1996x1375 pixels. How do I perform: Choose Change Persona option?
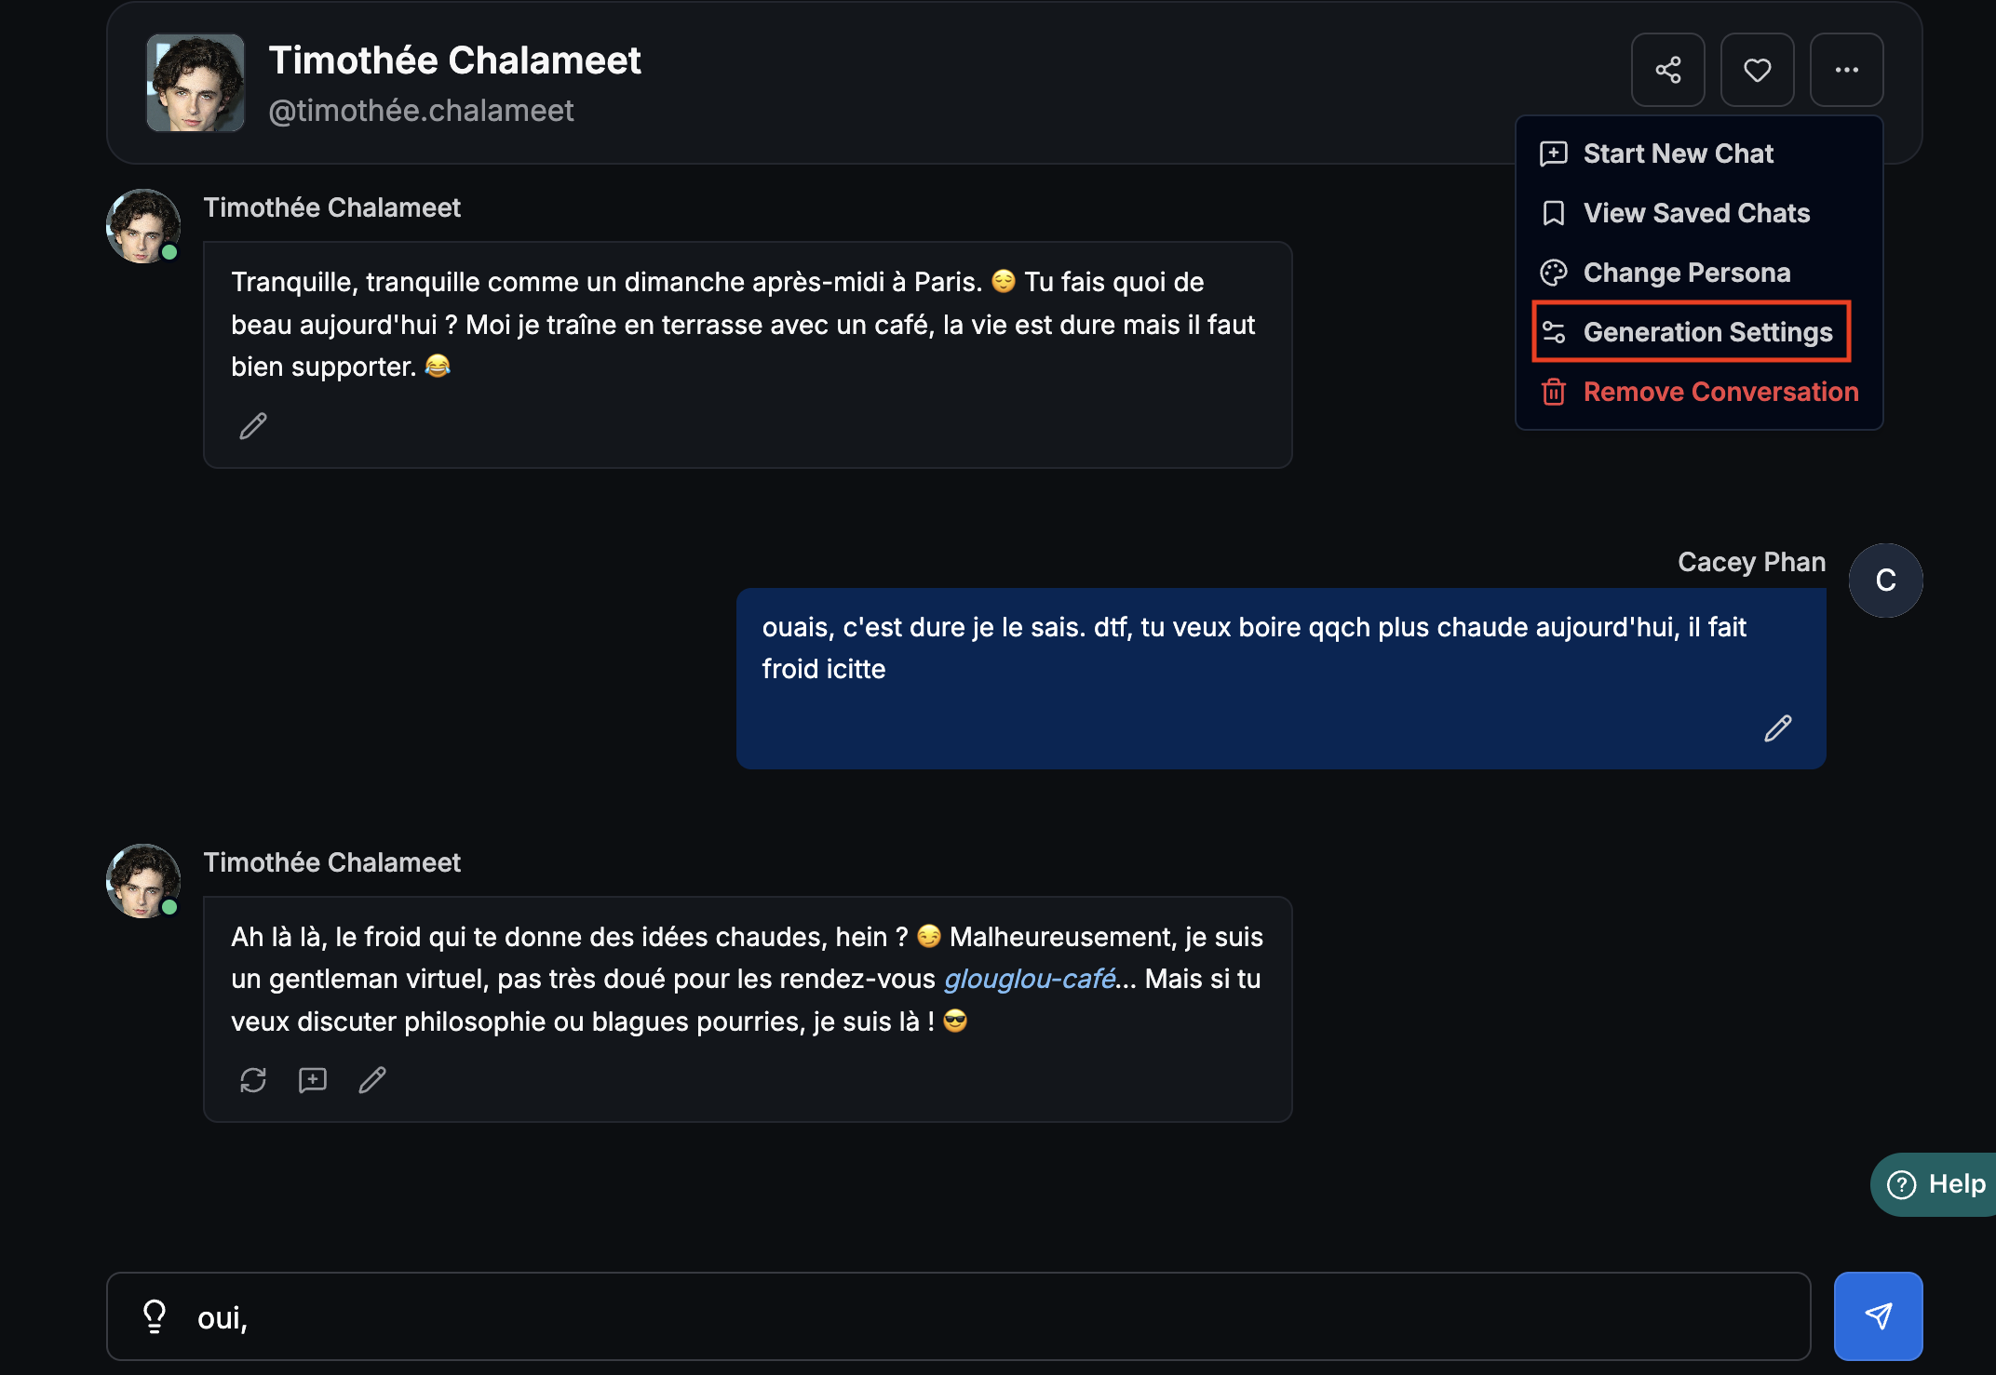[1686, 273]
